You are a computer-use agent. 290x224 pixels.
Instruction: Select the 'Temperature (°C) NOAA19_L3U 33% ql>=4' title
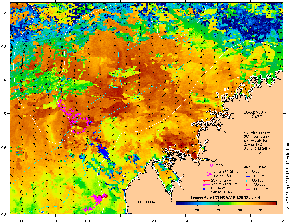pos(225,197)
